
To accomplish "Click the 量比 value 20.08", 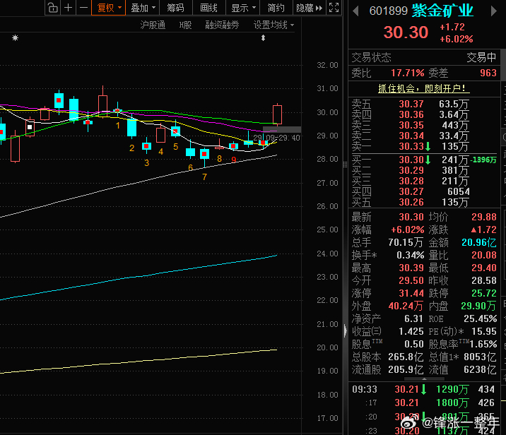I will tap(483, 256).
